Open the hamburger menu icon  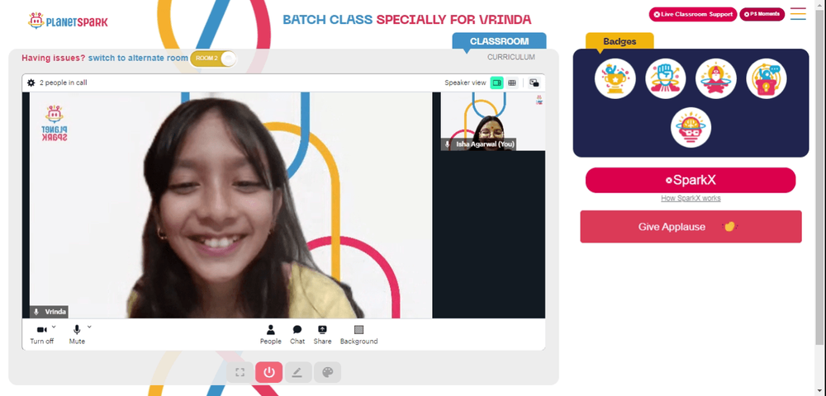(x=798, y=14)
